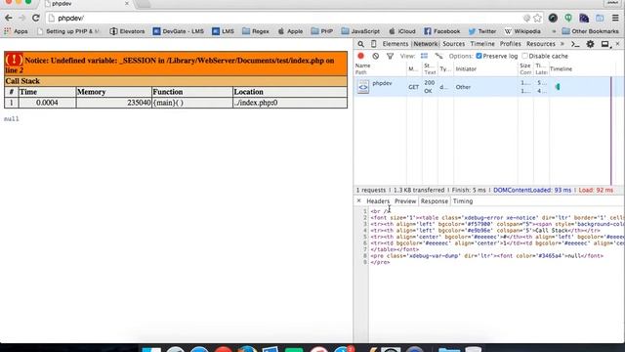Bookmark this page with the star icon
Image resolution: width=625 pixels, height=352 pixels.
coord(538,18)
